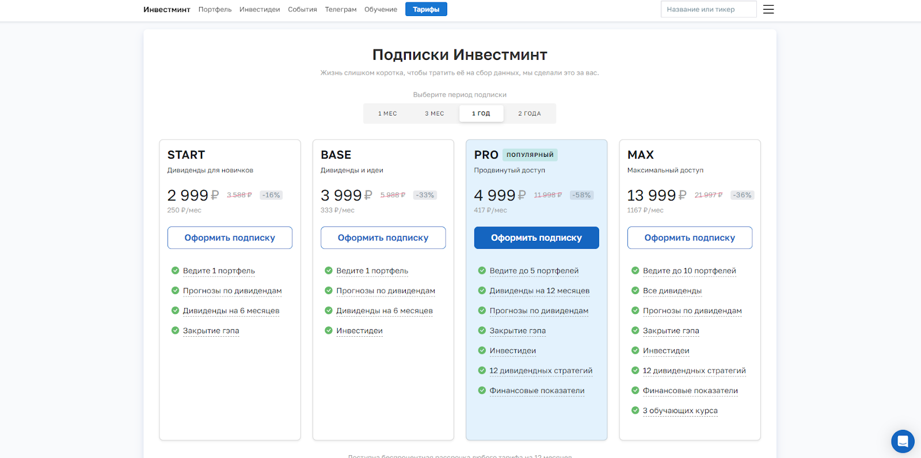Click START feature Дивиденды на 6 месяцев
The width and height of the screenshot is (921, 458).
coord(231,311)
